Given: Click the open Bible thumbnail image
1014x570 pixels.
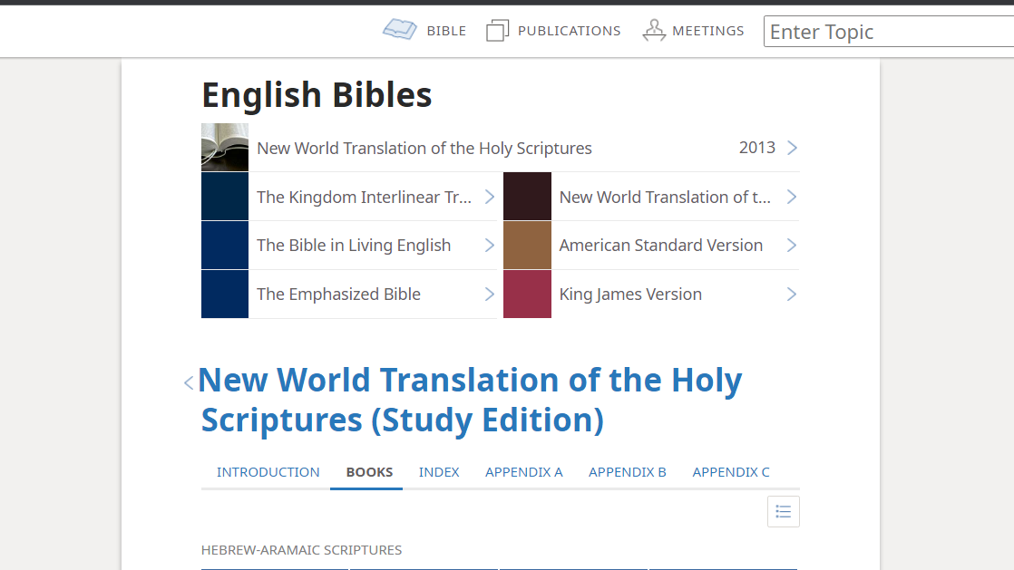Looking at the screenshot, I should point(224,148).
